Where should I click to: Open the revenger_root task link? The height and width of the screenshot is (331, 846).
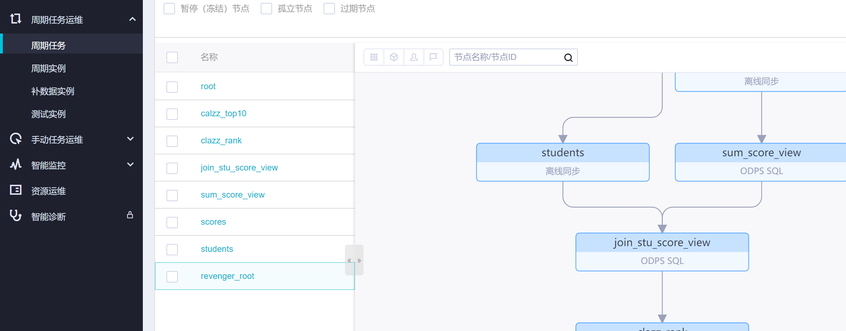click(x=227, y=276)
